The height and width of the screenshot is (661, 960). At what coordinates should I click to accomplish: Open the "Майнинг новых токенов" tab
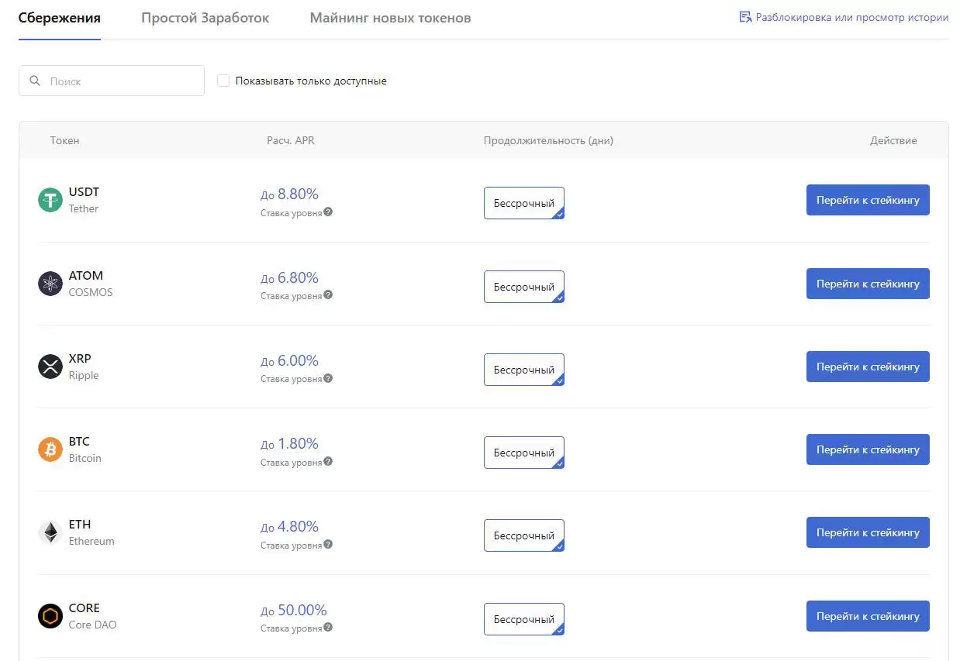[390, 18]
